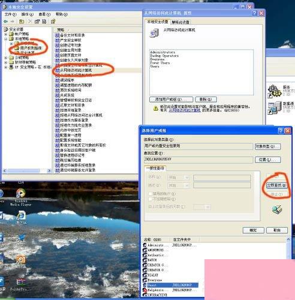The image size is (295, 300).
Task: Click the 对象类型(O)... button
Action: click(267, 146)
